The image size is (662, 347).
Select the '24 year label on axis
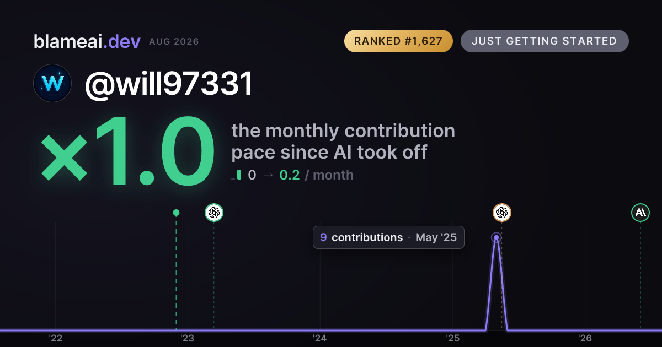point(320,338)
